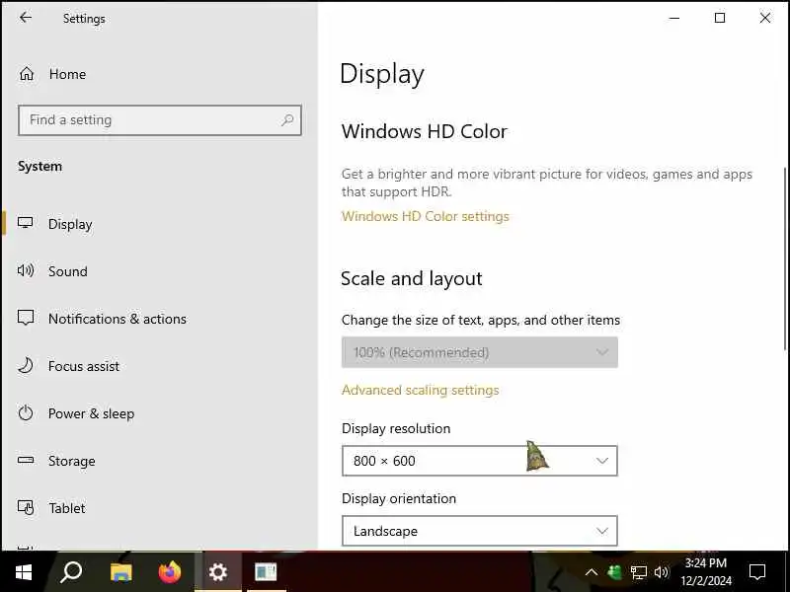Click the Home house icon
The image size is (790, 592).
pyautogui.click(x=27, y=74)
